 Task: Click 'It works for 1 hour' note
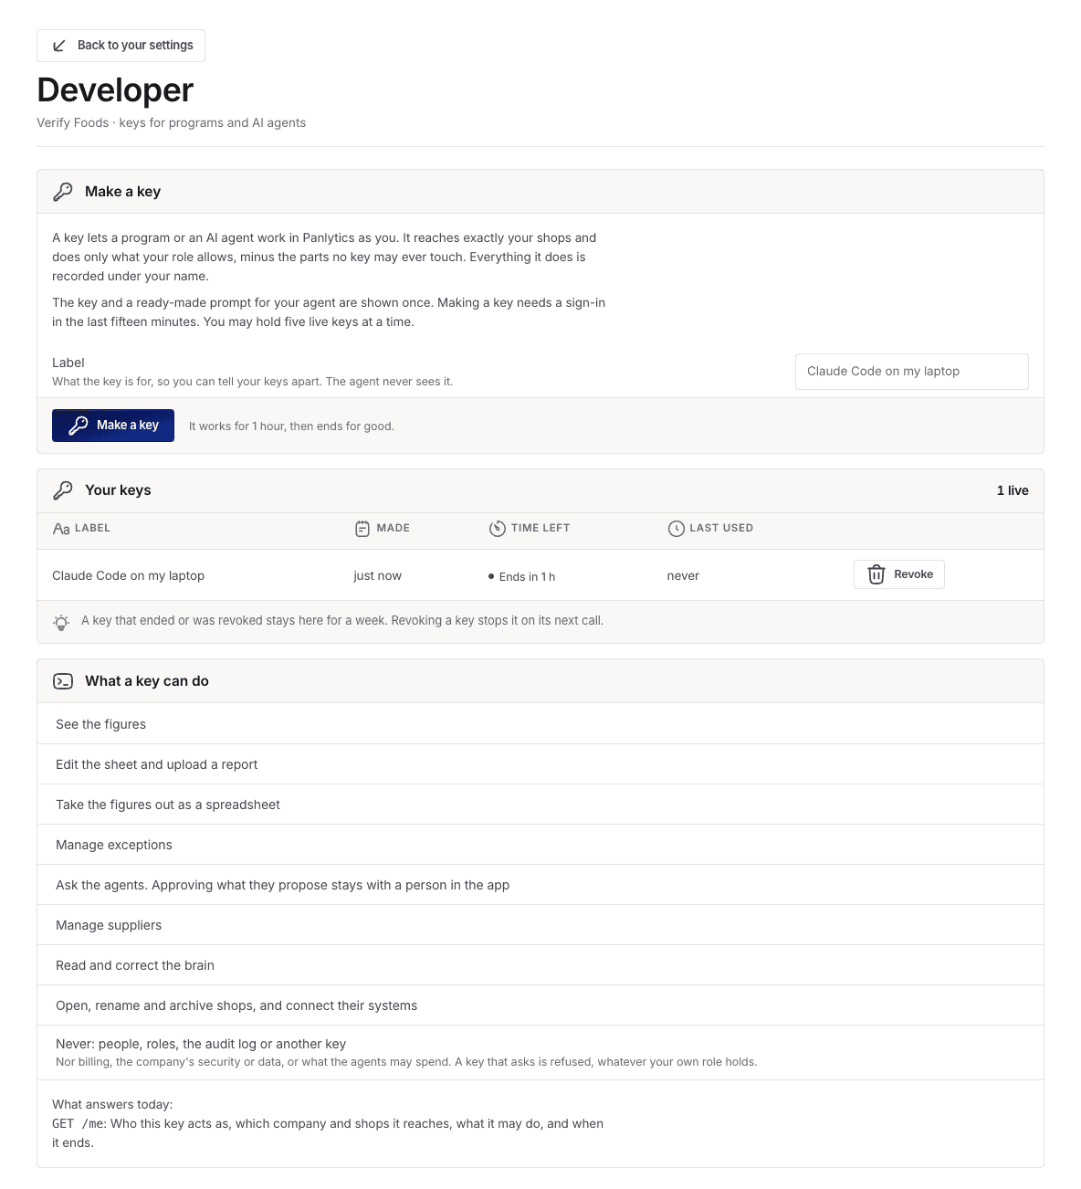coord(291,426)
